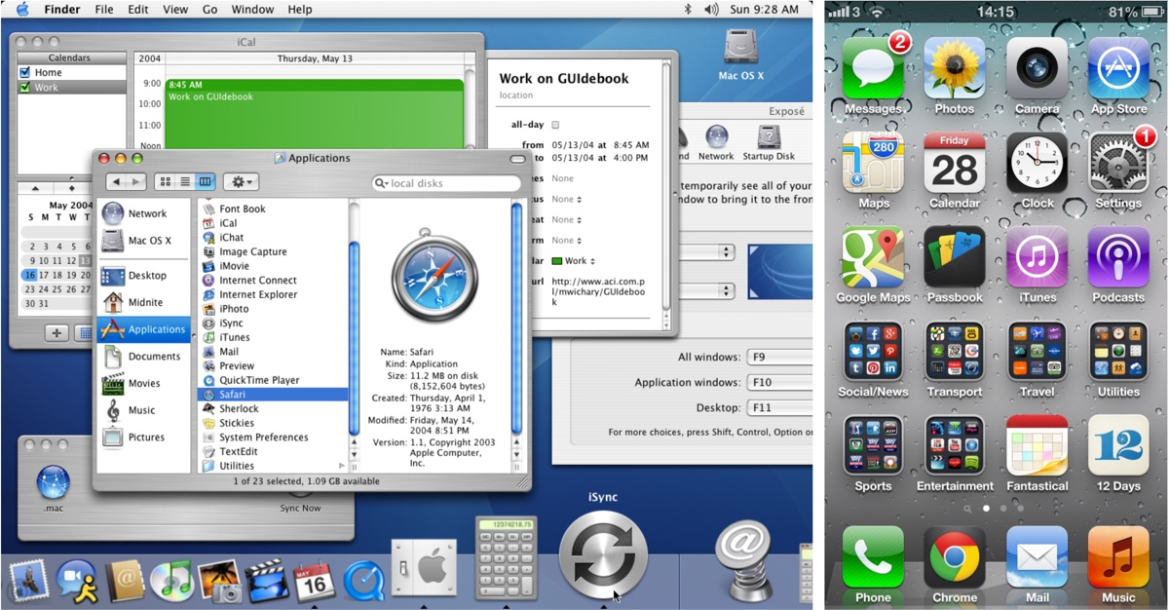This screenshot has width=1169, height=610.
Task: Select the Work on GUIdebook event block
Action: (314, 112)
